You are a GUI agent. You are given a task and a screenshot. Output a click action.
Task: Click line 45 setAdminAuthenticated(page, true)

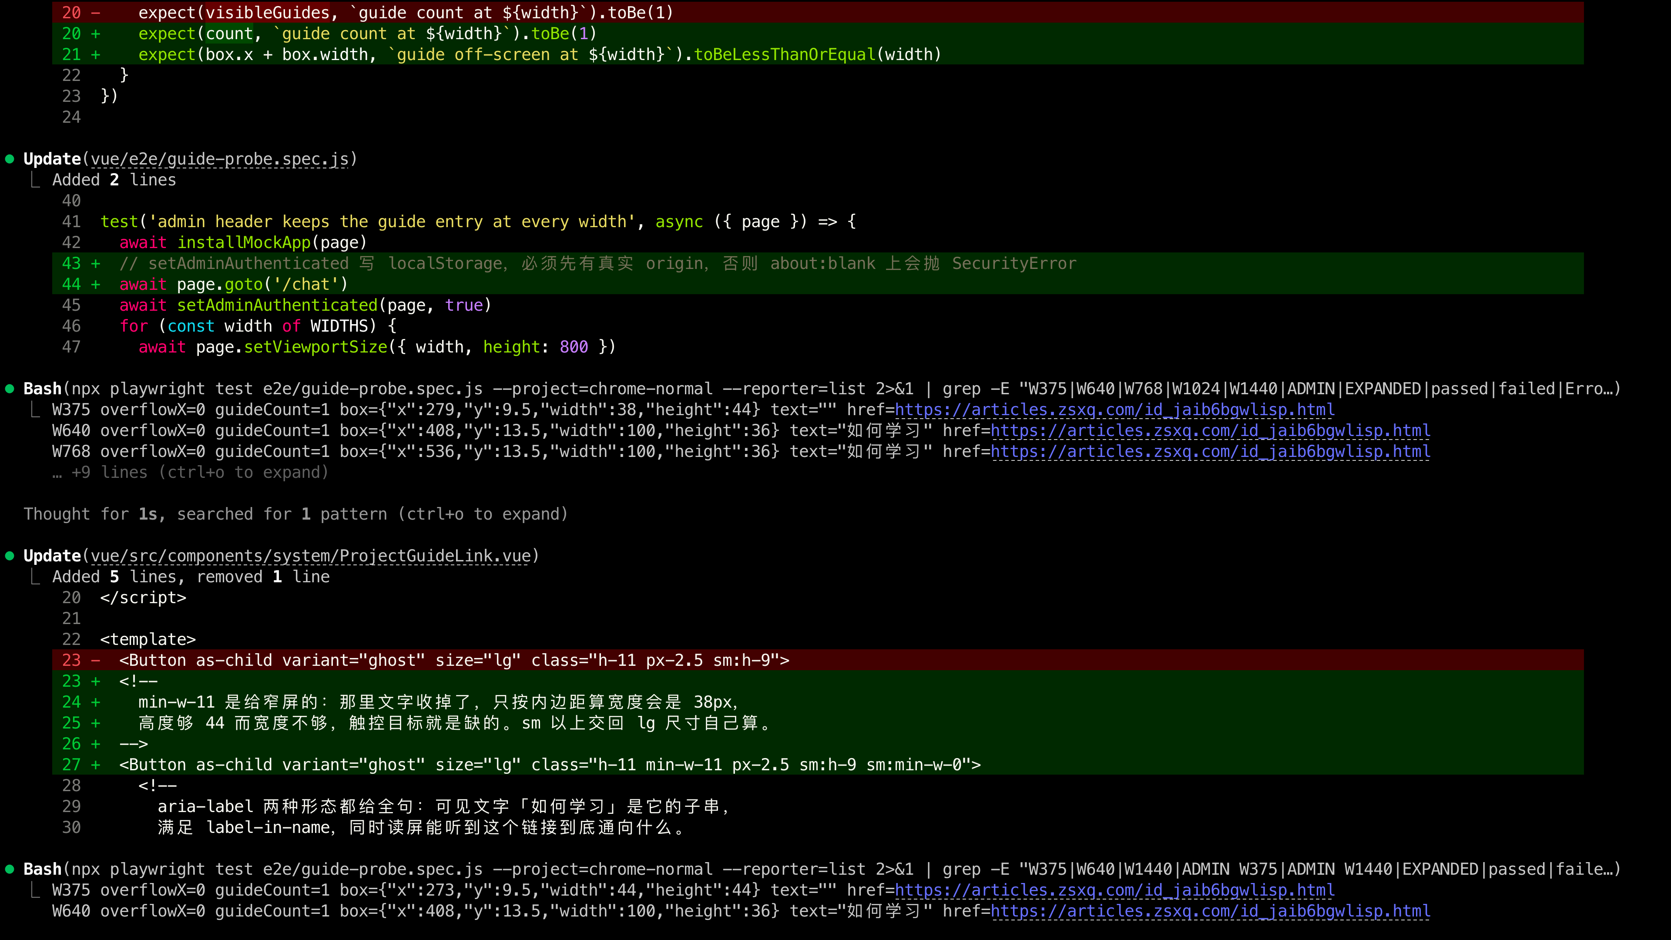(x=305, y=305)
